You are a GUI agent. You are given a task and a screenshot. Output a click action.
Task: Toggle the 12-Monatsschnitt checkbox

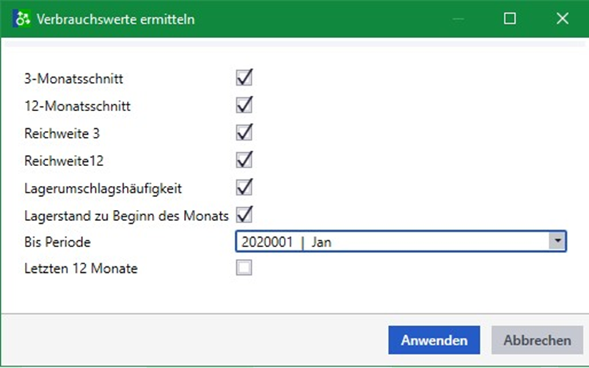(x=244, y=105)
